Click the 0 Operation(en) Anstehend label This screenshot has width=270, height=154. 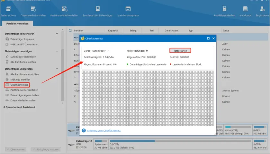(19, 107)
